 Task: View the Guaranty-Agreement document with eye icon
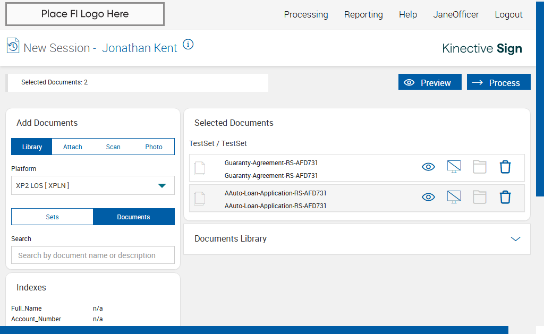[x=428, y=167]
